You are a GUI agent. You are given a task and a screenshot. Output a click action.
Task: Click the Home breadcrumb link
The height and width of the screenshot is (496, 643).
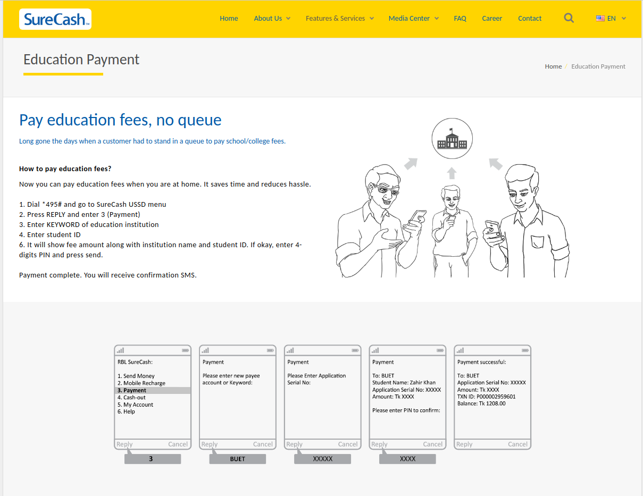coord(553,66)
